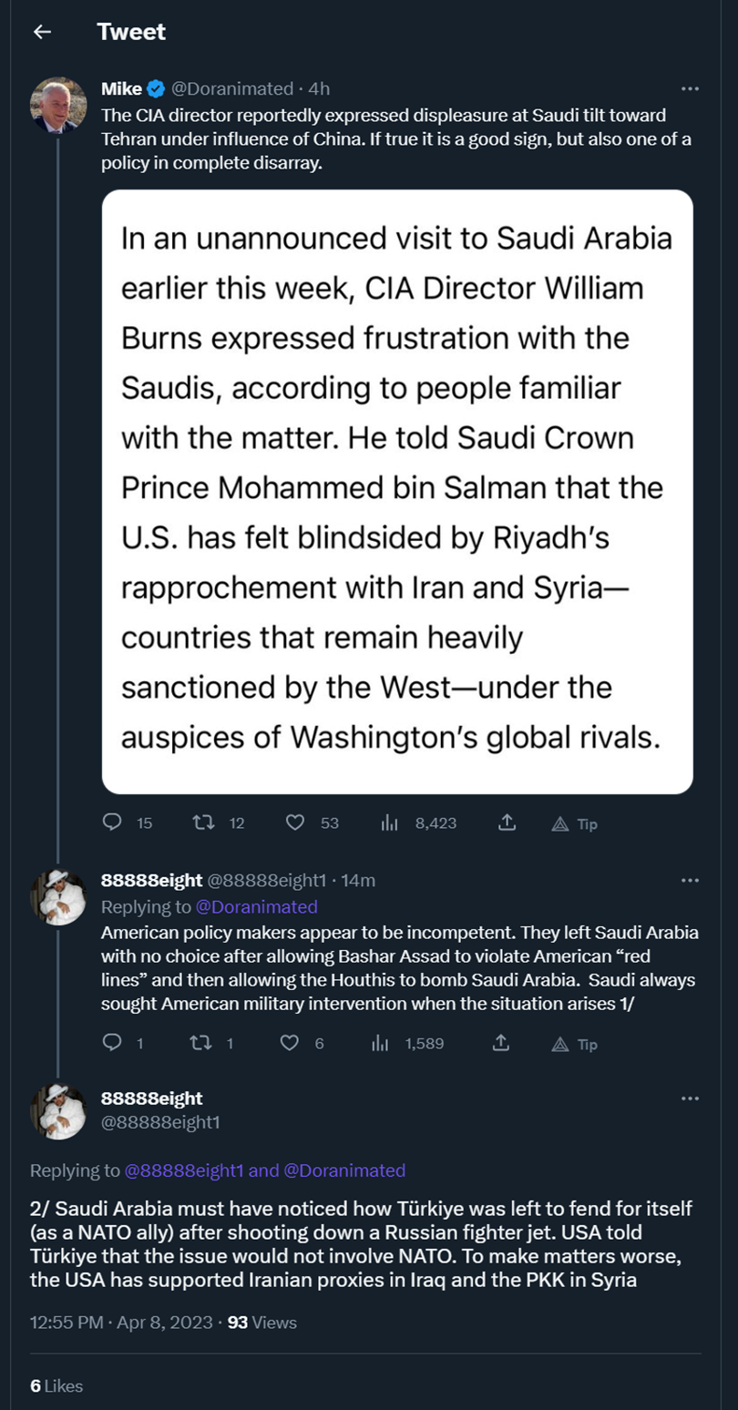Screen dimensions: 738x1410
Task: Share 88888eight's reply via share icon
Action: [498, 1043]
